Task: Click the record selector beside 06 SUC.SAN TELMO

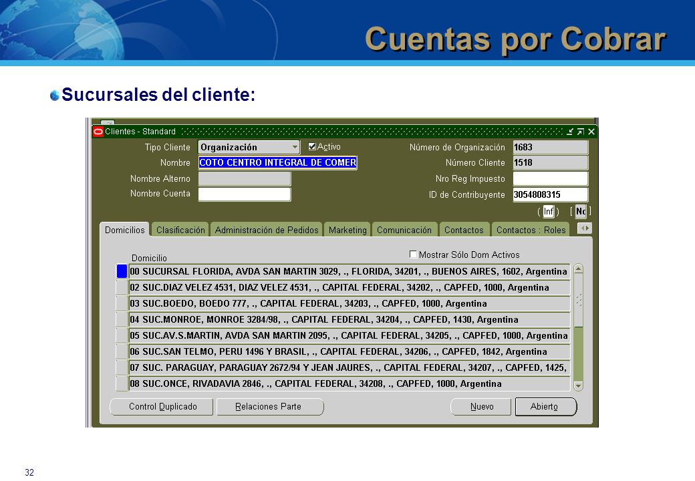Action: tap(122, 351)
